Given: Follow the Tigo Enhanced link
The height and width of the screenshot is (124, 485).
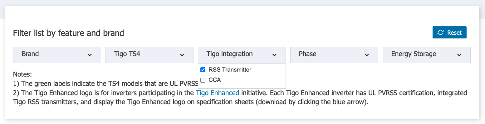Looking at the screenshot, I should (x=218, y=93).
